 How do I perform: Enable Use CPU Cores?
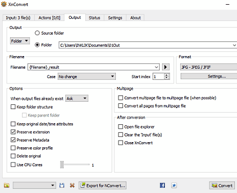click(13, 165)
